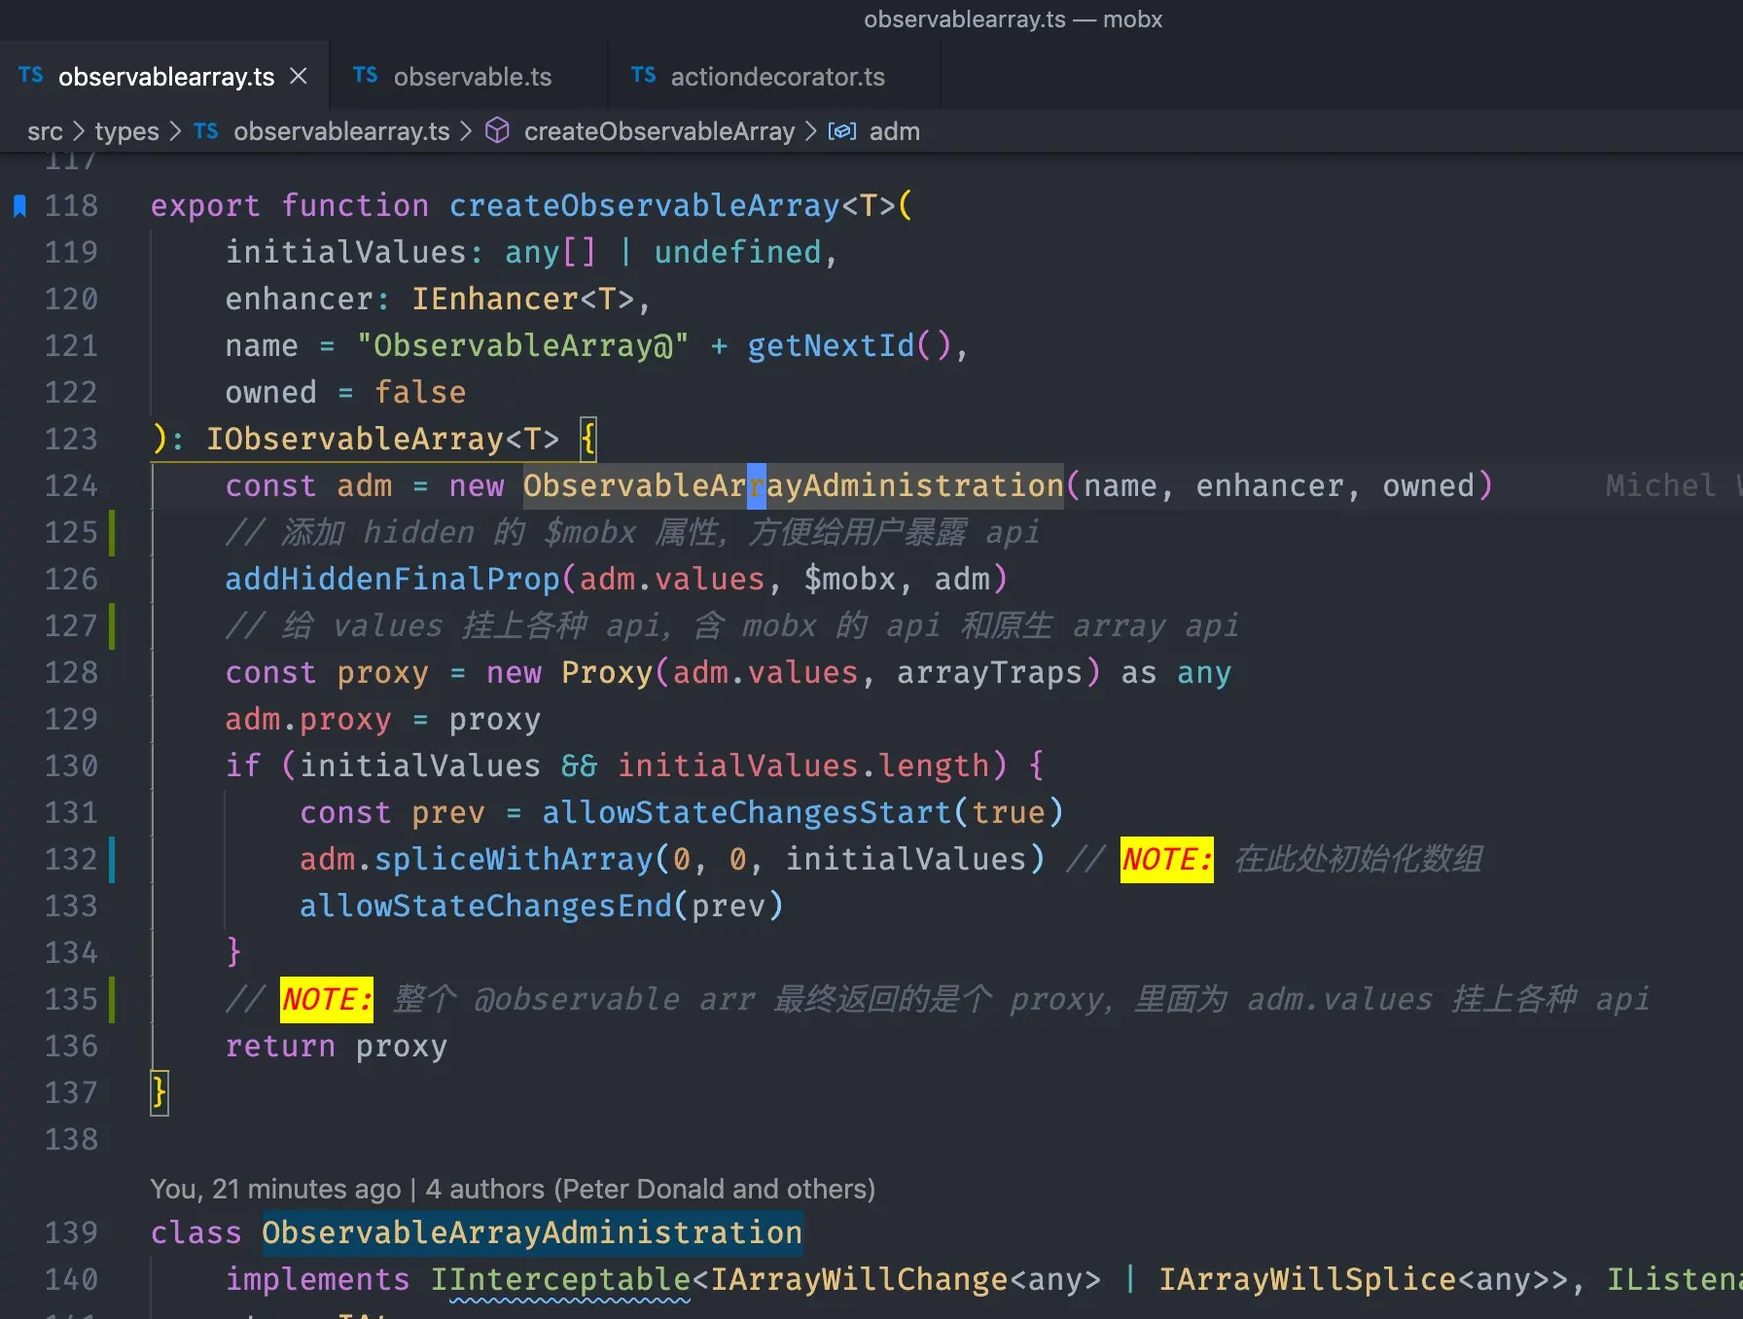Expand the chevron after src in breadcrumbs
This screenshot has width=1743, height=1319.
[x=79, y=130]
